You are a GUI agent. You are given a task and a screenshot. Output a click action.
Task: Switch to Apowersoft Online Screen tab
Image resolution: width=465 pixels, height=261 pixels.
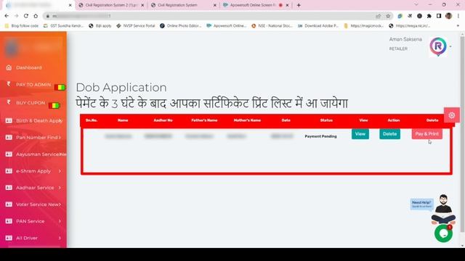click(256, 5)
